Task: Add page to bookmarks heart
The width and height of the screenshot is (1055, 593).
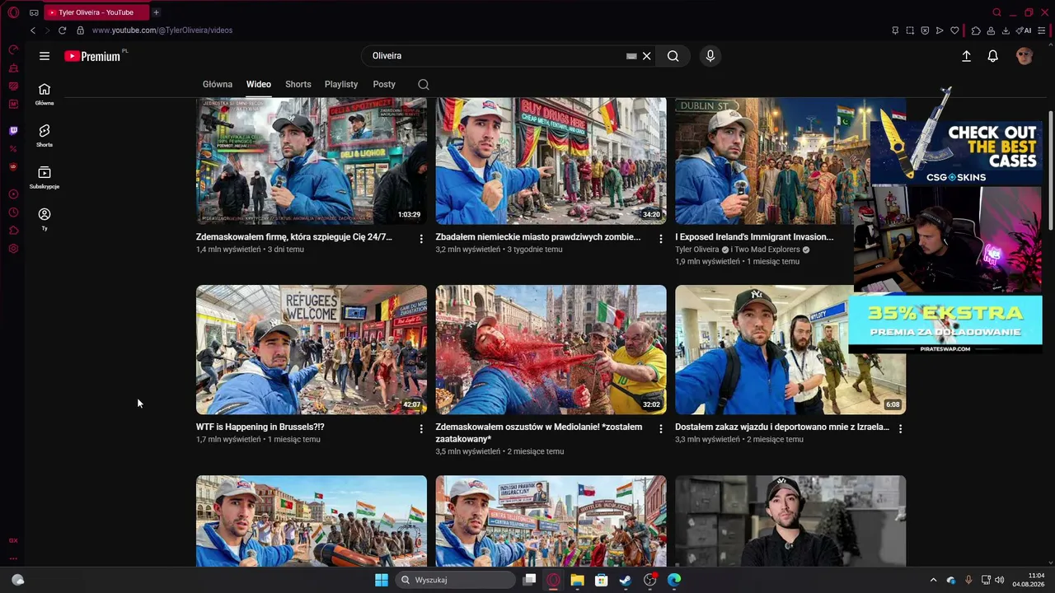Action: [x=954, y=30]
